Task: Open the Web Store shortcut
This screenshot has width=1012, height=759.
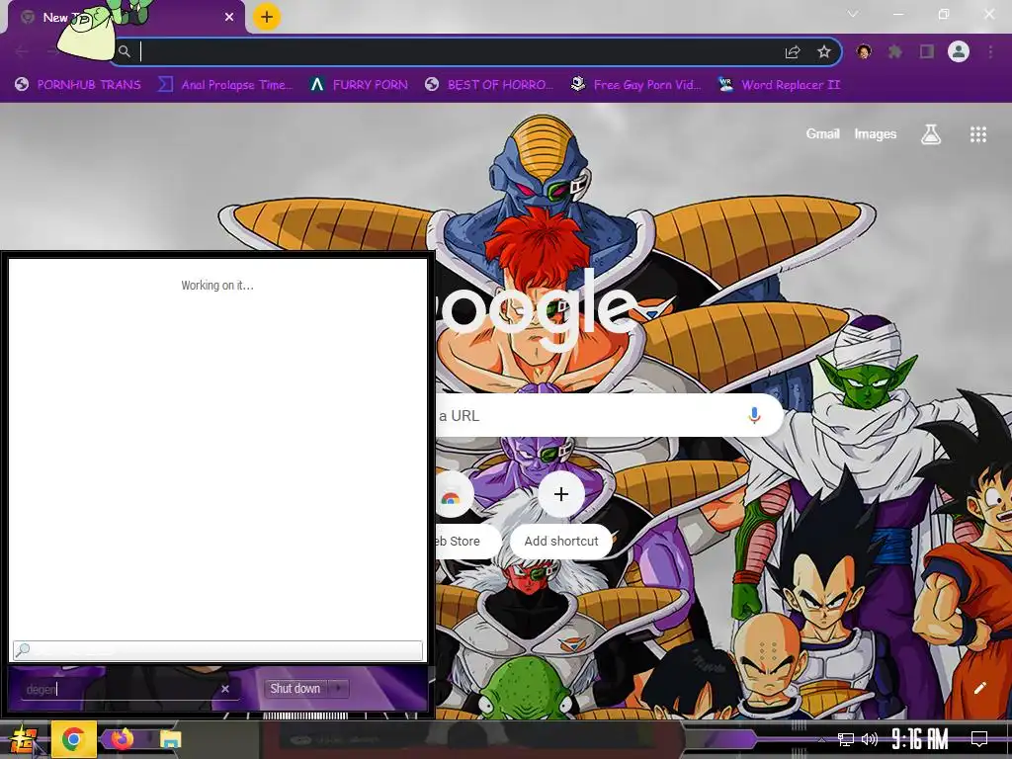Action: [457, 513]
